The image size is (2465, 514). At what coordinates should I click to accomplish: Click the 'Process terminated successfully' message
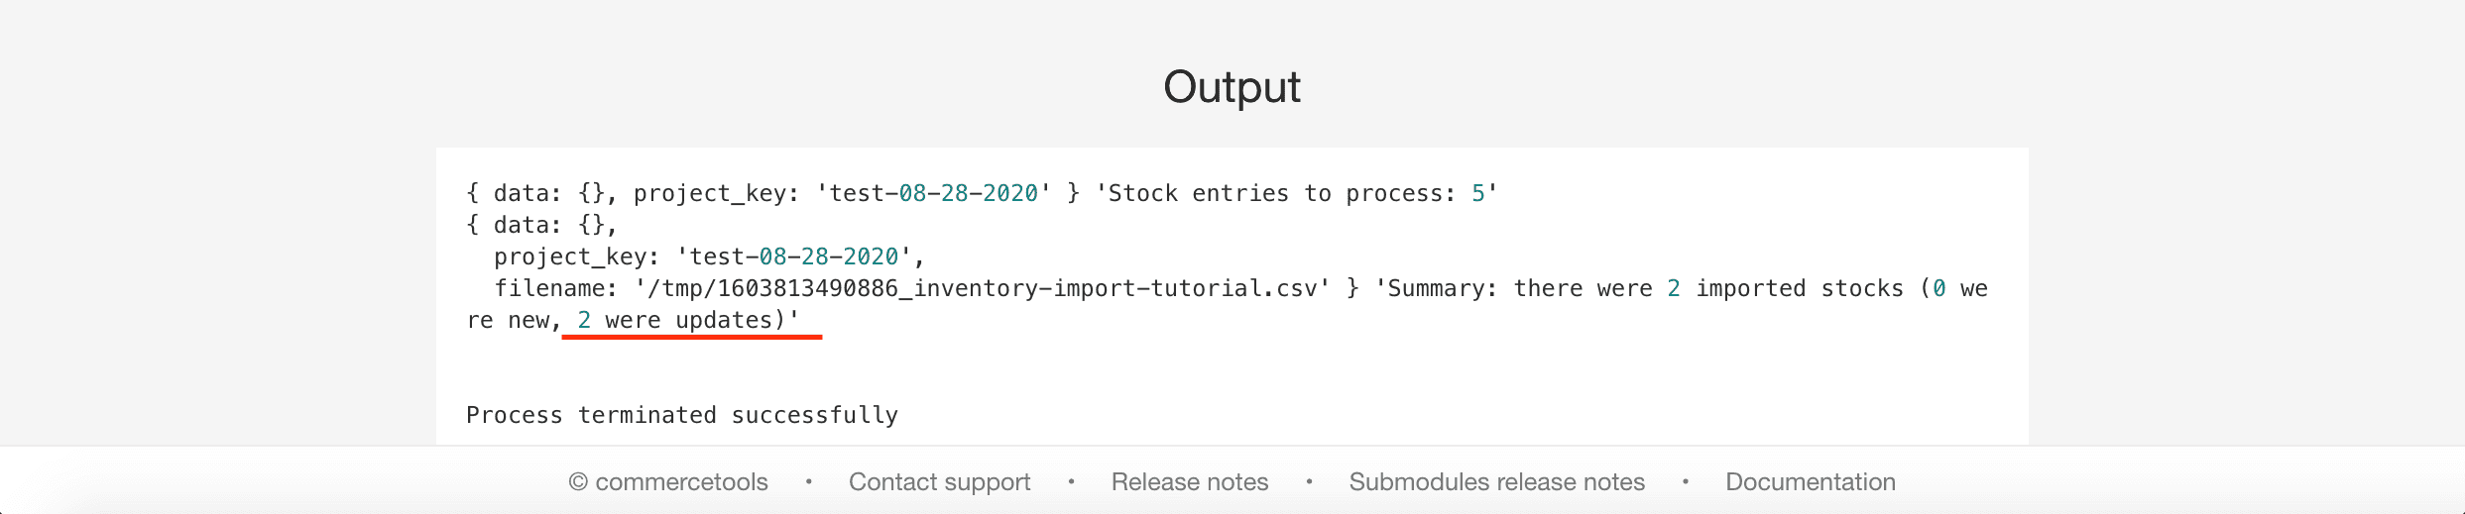click(682, 415)
